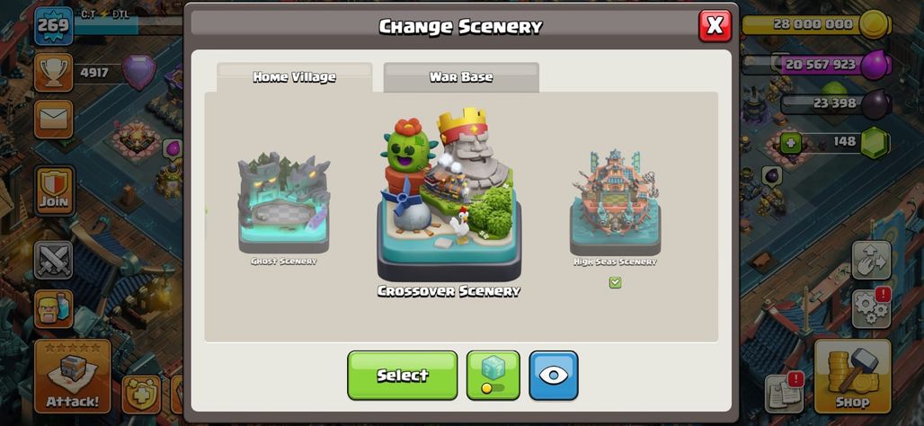Open the news papers icon
The image size is (924, 426).
[x=785, y=393]
